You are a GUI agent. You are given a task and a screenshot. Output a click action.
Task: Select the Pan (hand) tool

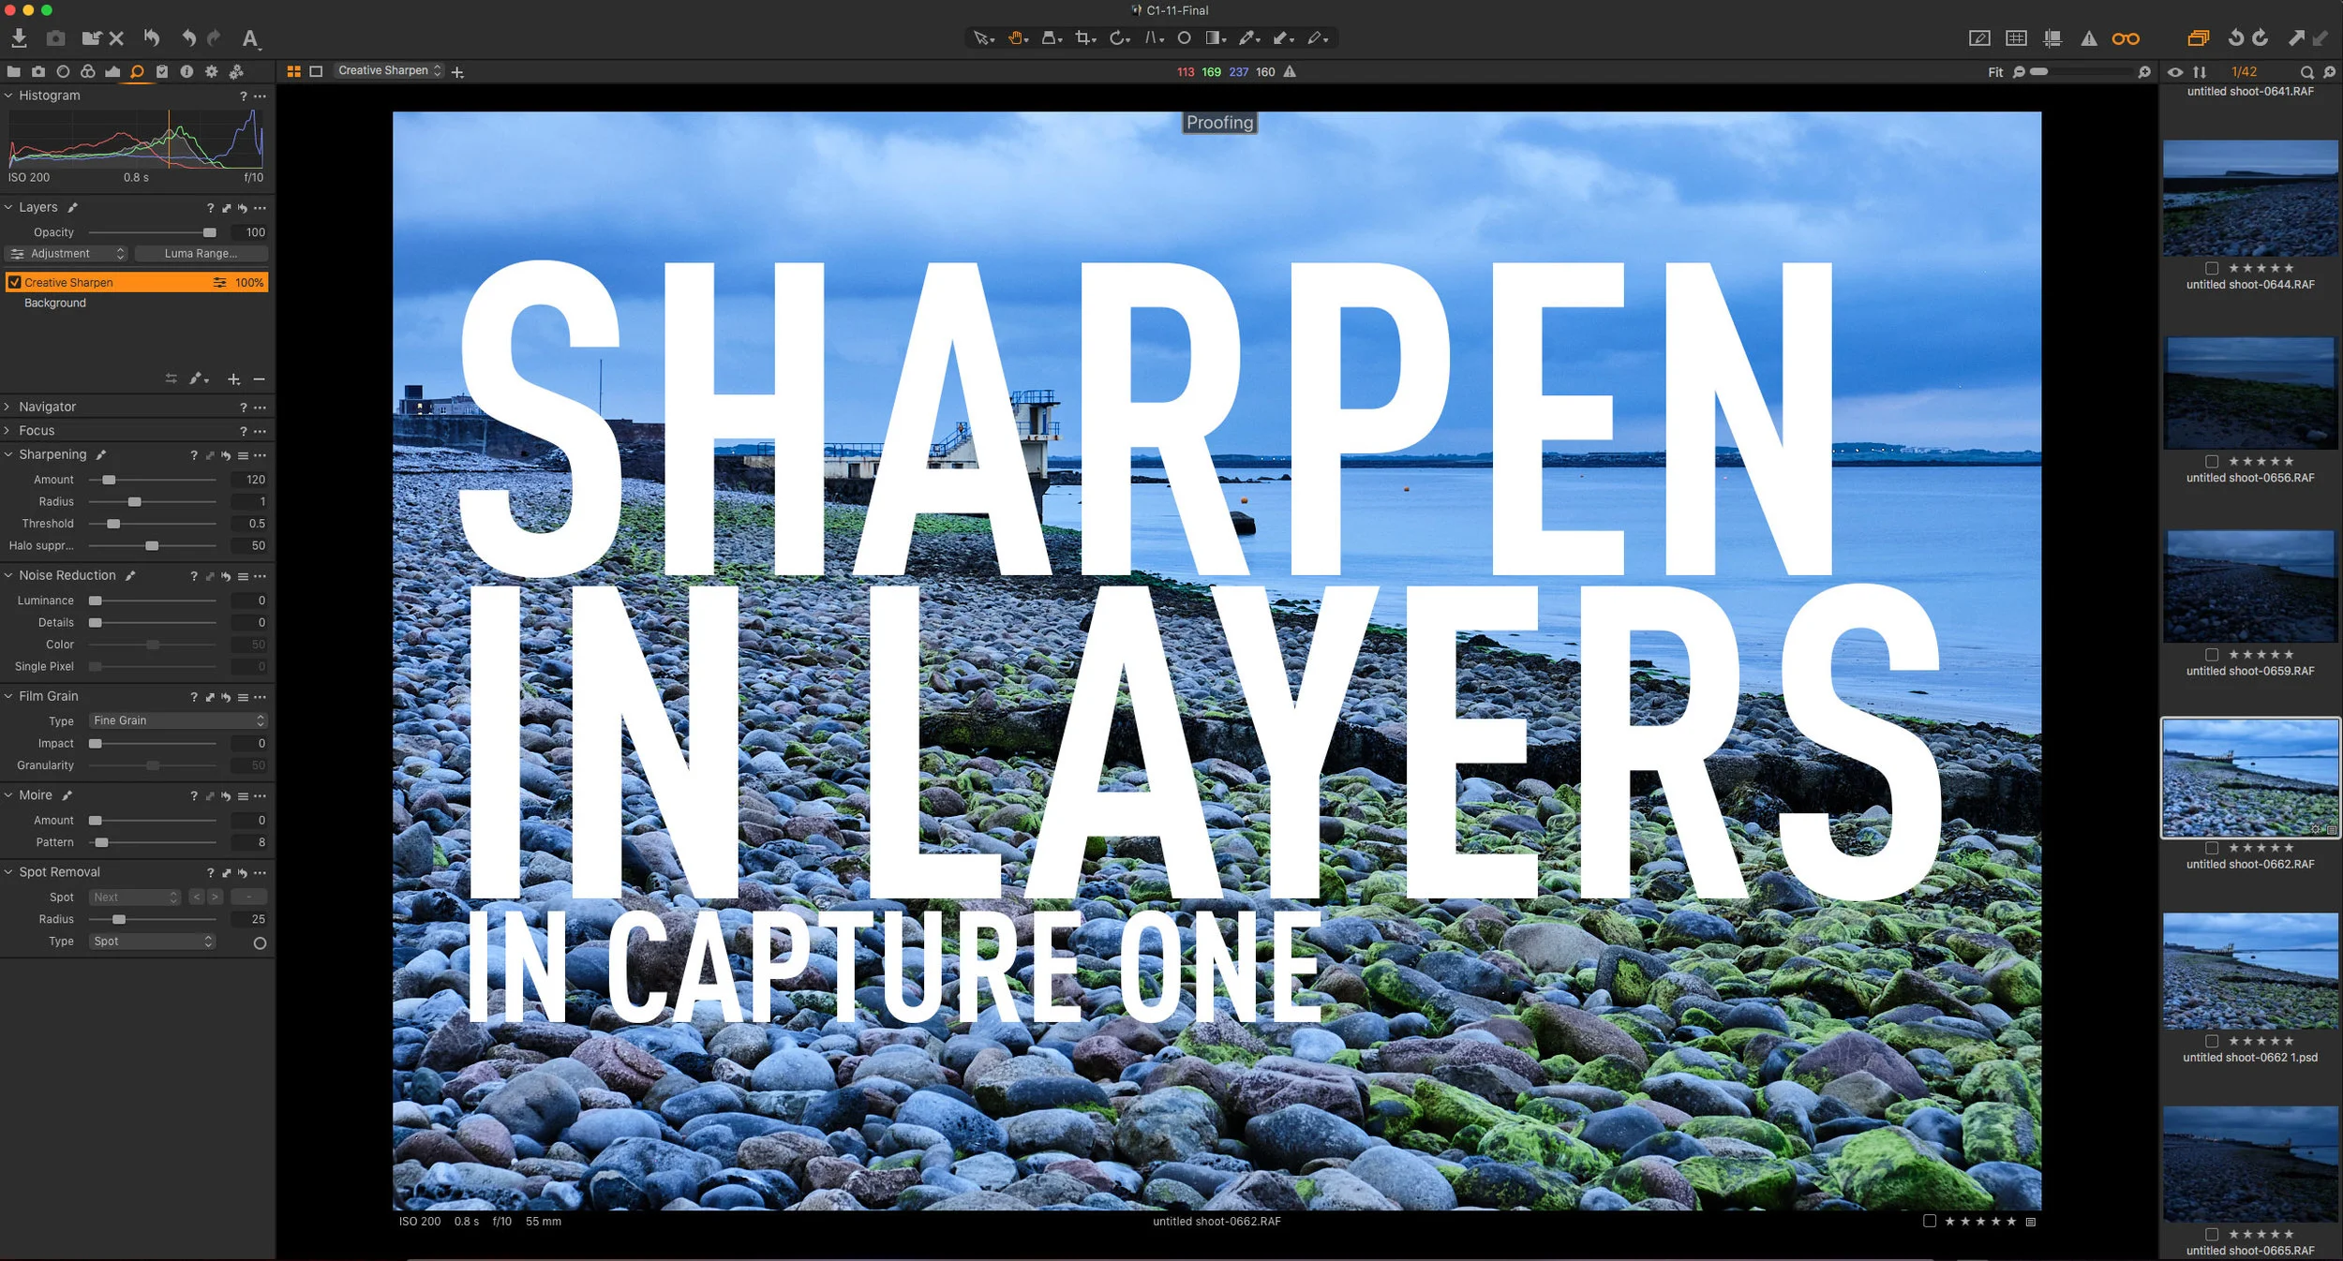tap(1016, 37)
